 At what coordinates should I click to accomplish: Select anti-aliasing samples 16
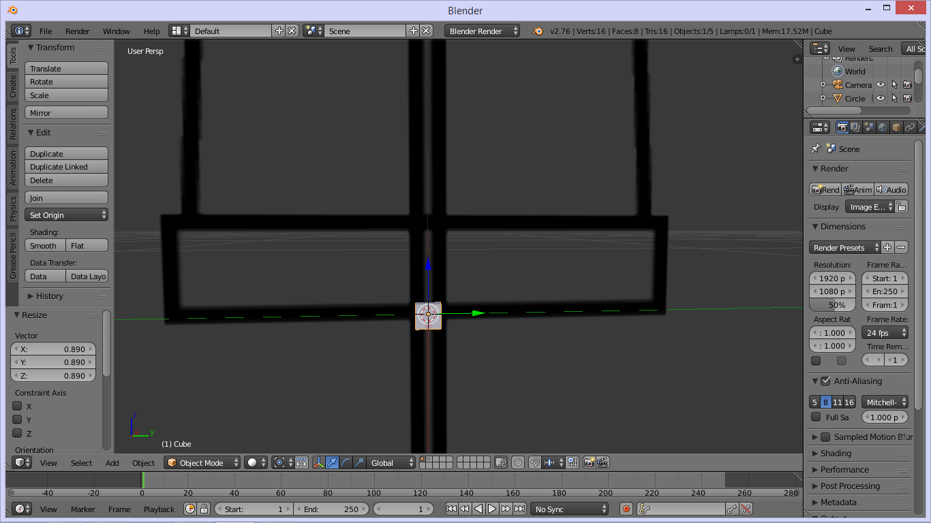point(849,402)
